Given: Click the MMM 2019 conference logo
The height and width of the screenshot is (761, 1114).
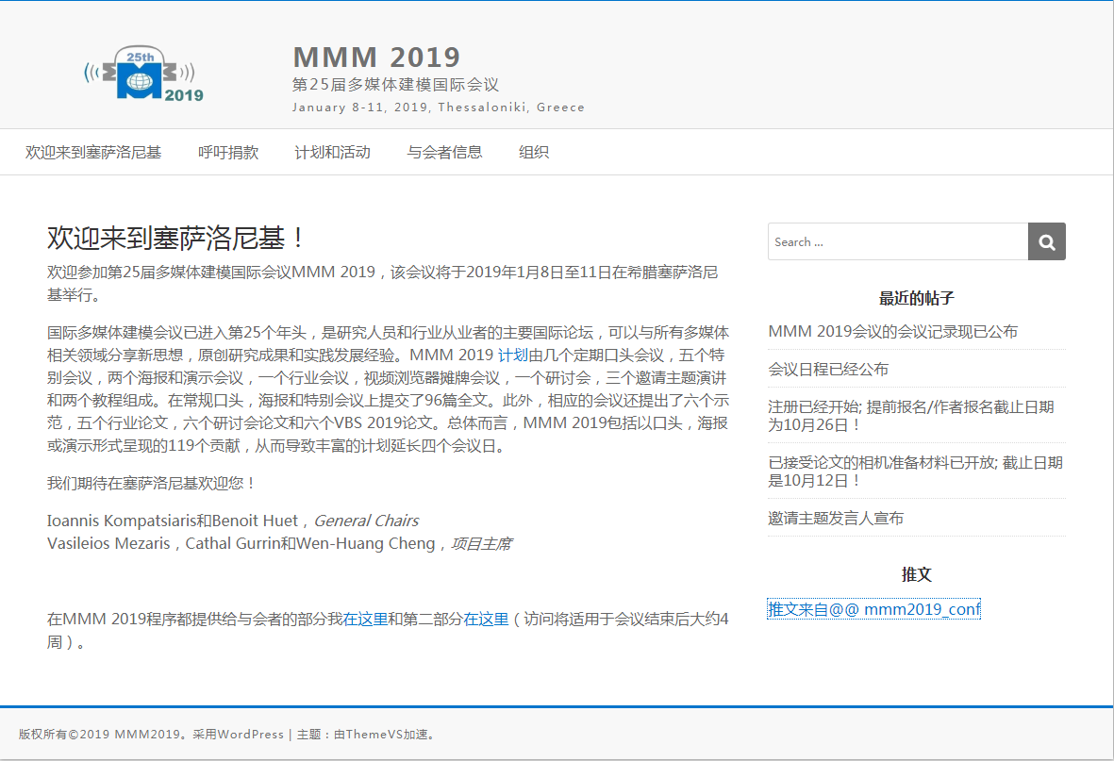Looking at the screenshot, I should coord(143,74).
